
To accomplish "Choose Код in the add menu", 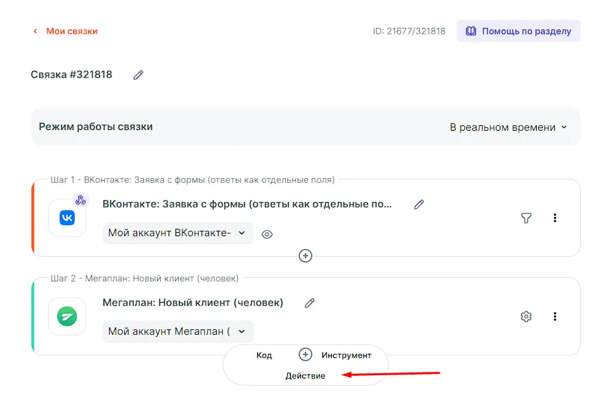I will [x=264, y=355].
